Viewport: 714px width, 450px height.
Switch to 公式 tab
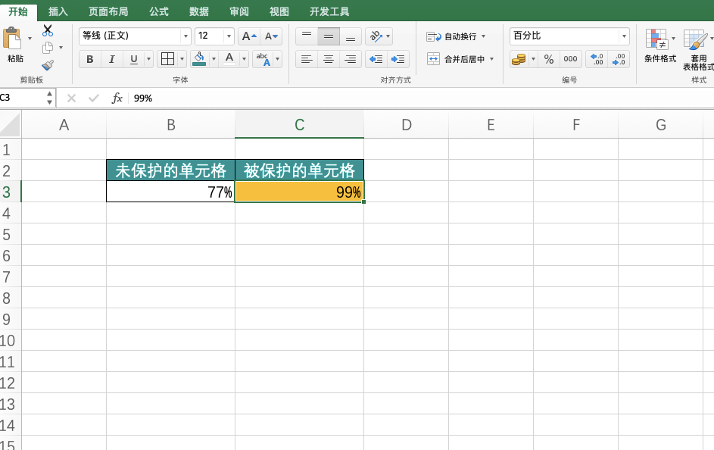159,11
